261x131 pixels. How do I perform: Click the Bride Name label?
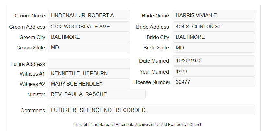pos(155,16)
